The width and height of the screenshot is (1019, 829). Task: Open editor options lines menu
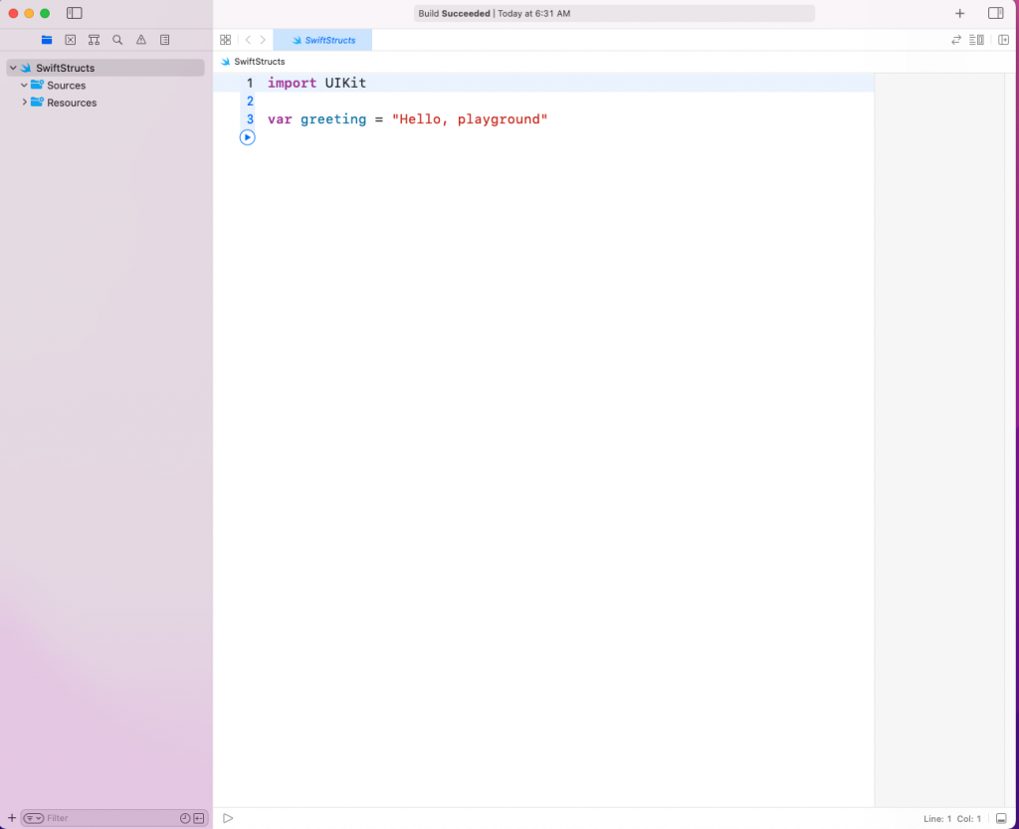[976, 40]
